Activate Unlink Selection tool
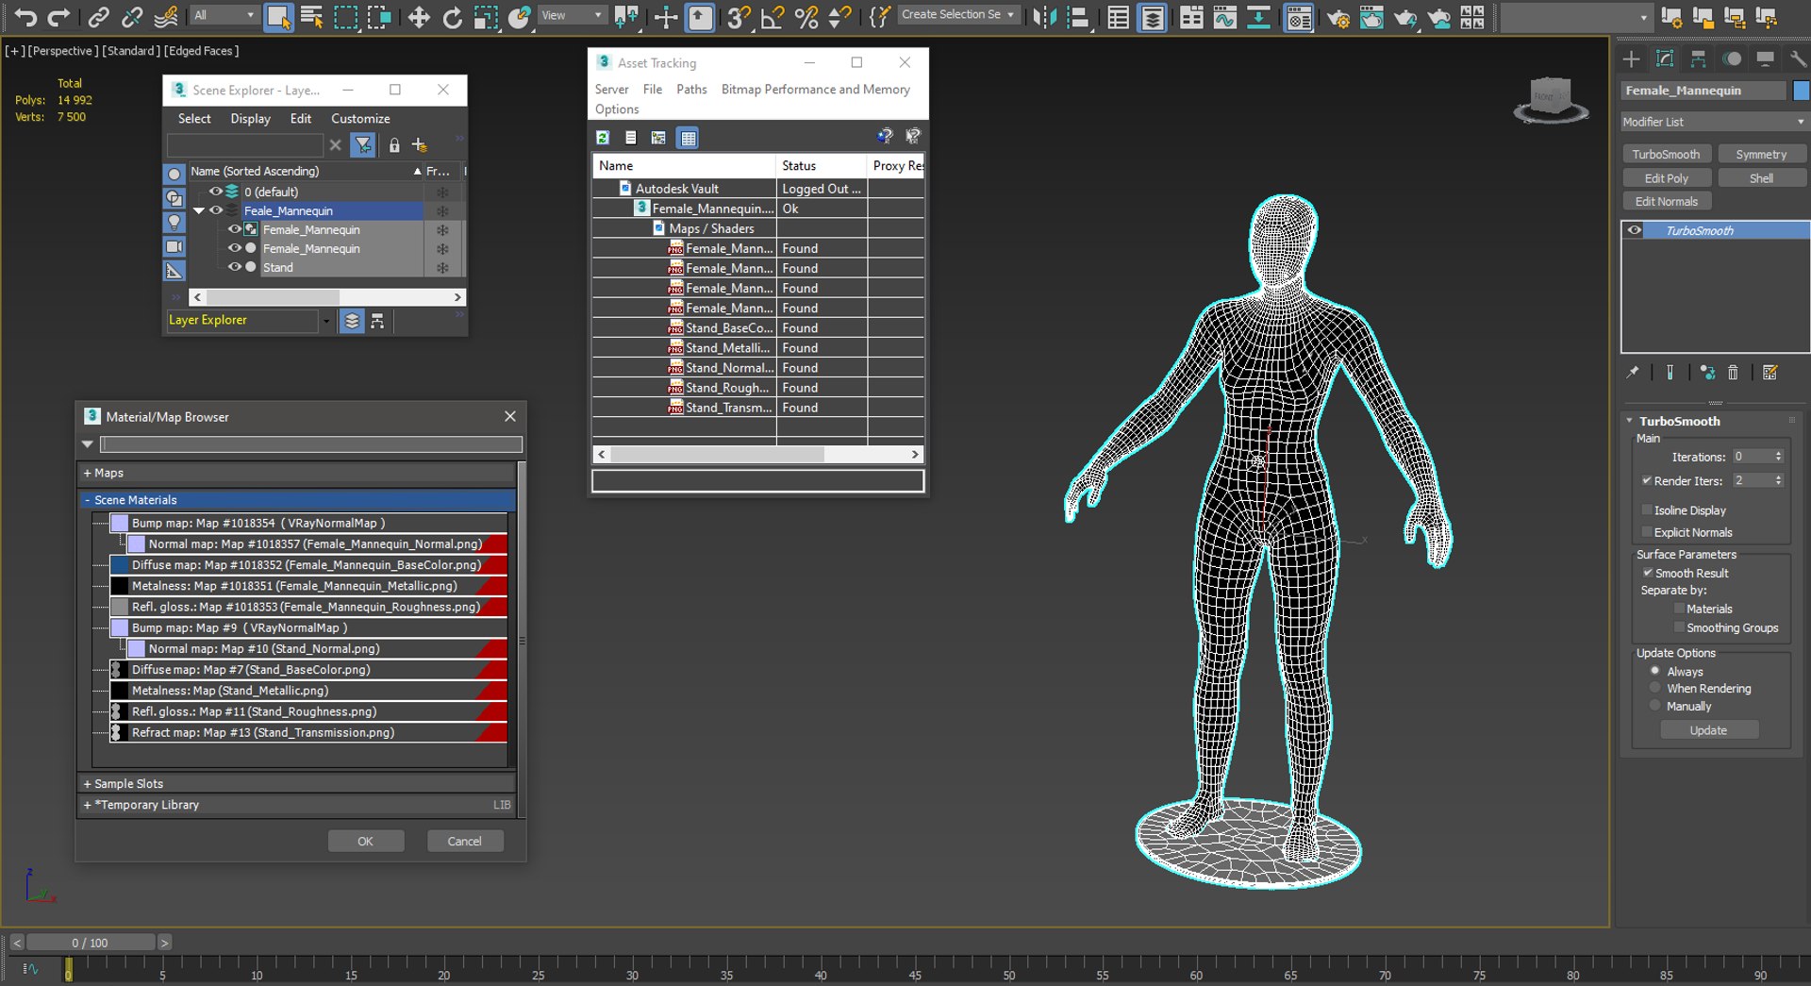Screen dimensions: 1811x986 pos(132,16)
